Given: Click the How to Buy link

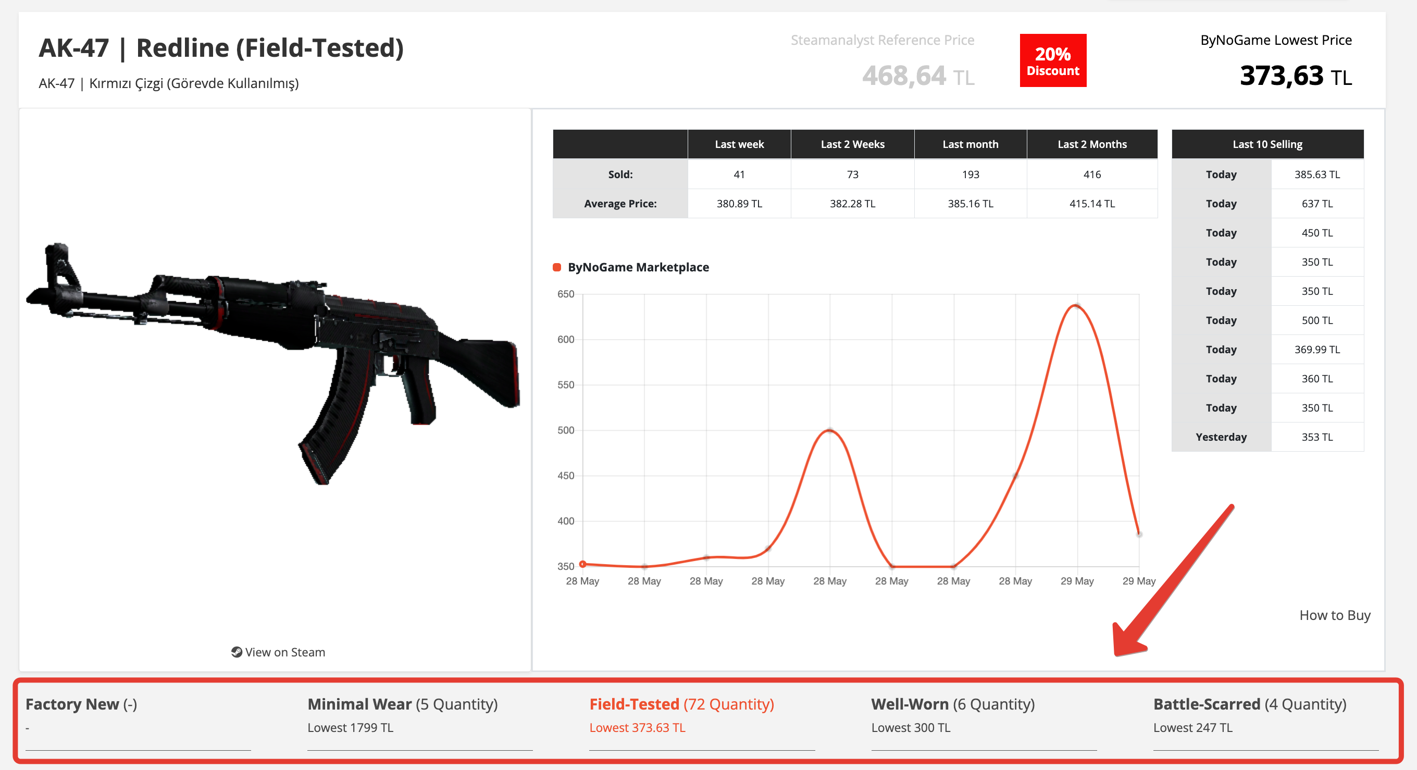Looking at the screenshot, I should [1335, 615].
